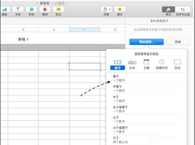Screen dimensions: 195x145
Task: Insert a text box with the 文本 tool
Action: [18, 10]
